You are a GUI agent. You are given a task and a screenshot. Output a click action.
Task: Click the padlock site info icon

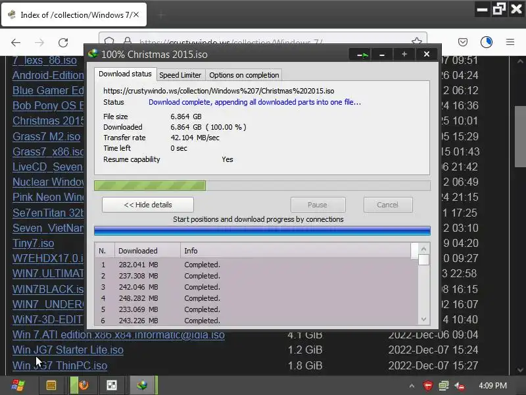click(x=128, y=41)
